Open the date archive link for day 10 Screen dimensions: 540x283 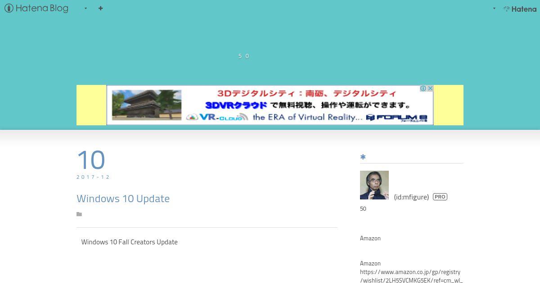(x=91, y=159)
